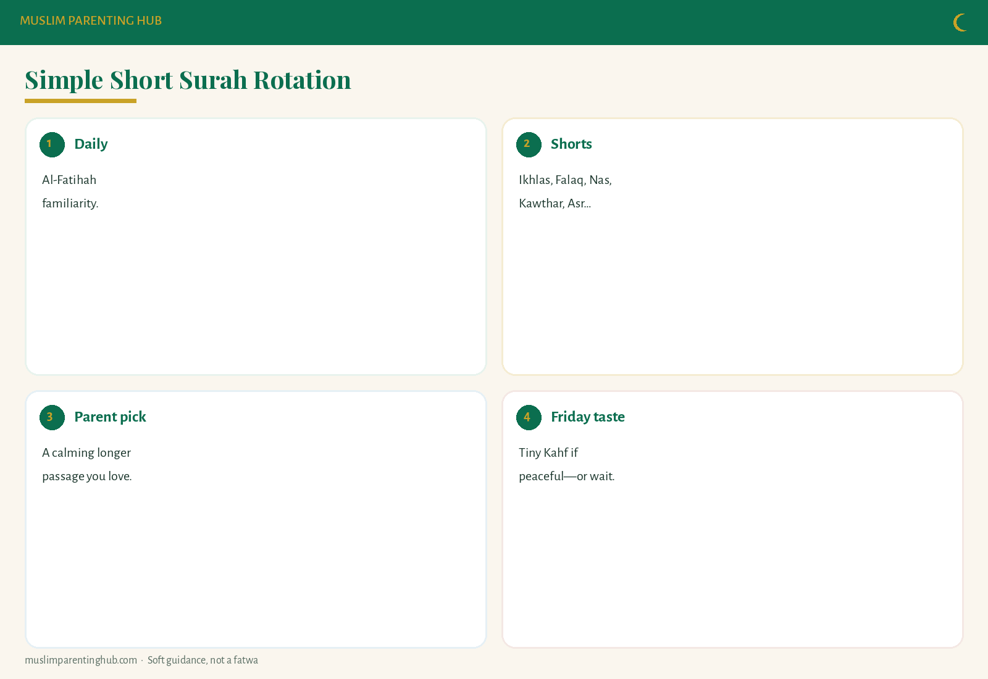This screenshot has height=679, width=988.
Task: Click the Soft guidance, not a fatwa note
Action: click(203, 660)
